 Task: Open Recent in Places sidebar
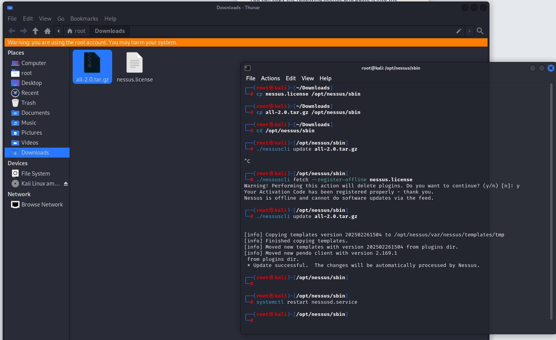(37, 93)
